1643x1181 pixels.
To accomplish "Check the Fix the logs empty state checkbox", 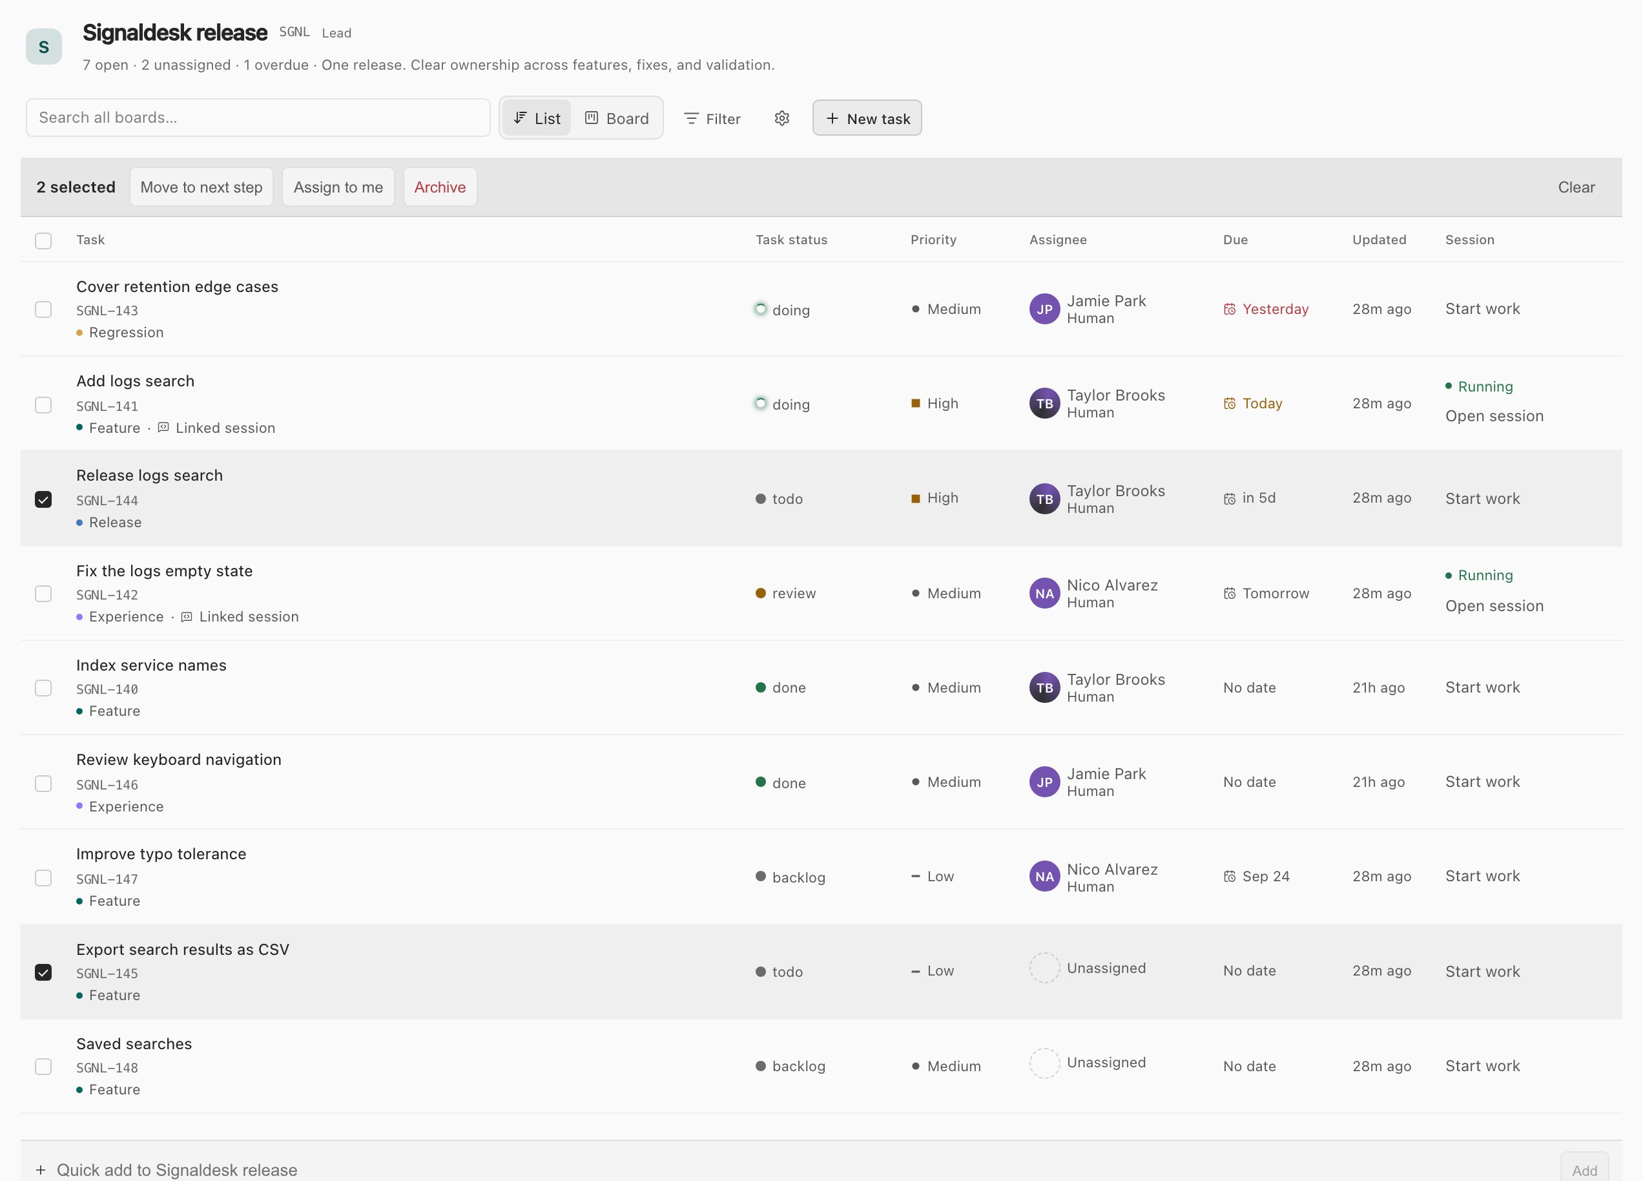I will pos(43,593).
